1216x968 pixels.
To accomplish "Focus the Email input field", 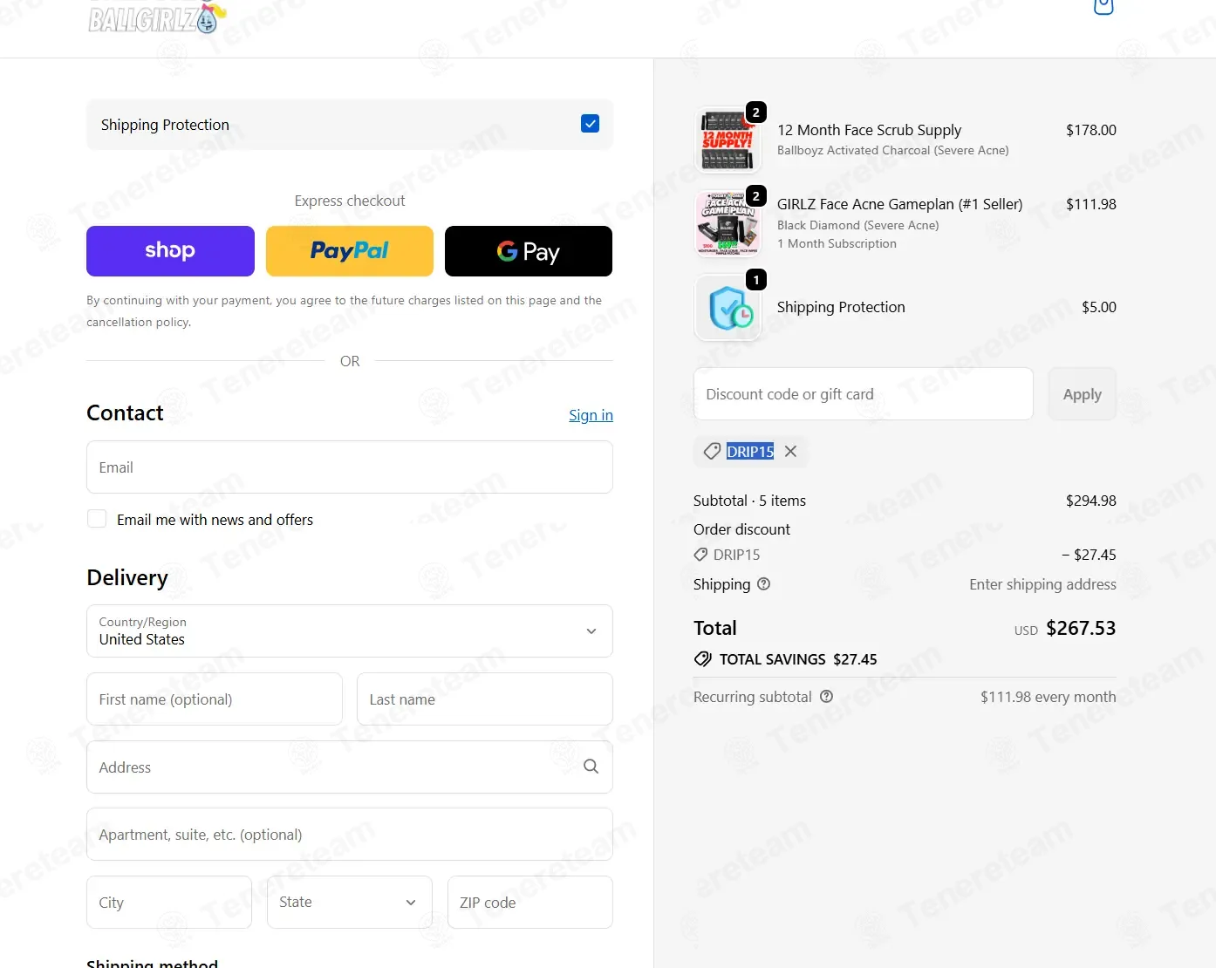I will pos(350,467).
